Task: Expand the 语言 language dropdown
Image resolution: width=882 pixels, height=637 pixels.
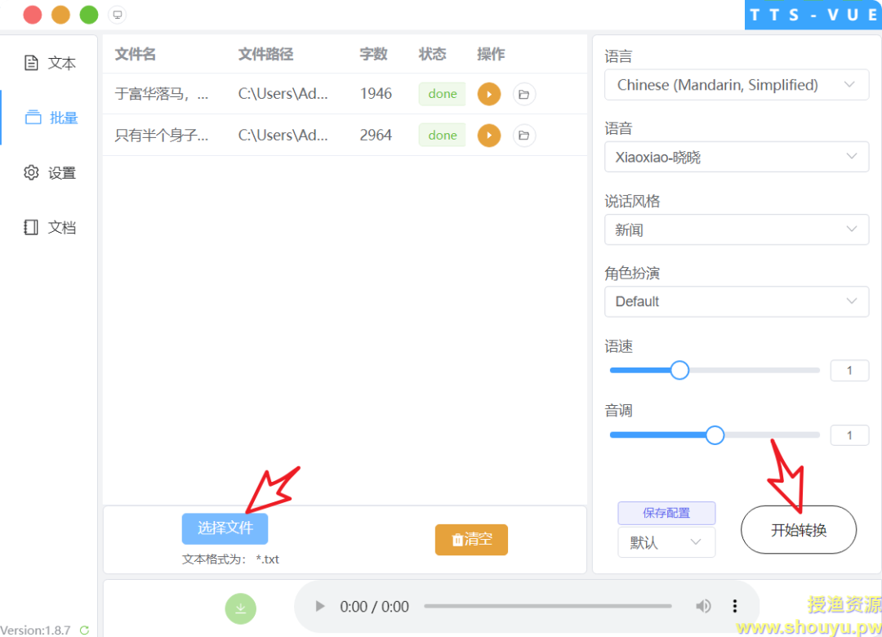Action: click(737, 85)
